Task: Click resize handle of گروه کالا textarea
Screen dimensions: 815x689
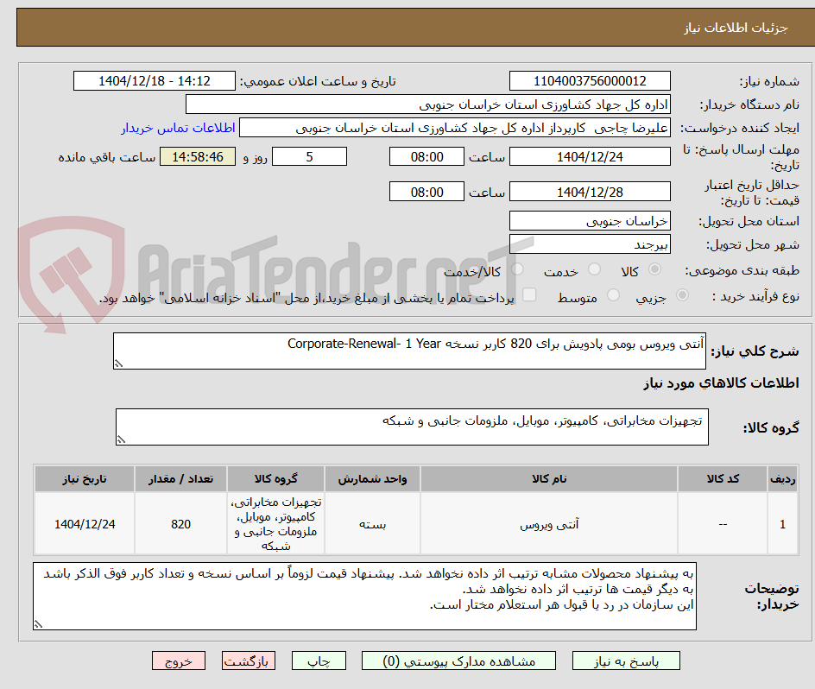Action: coord(121,440)
